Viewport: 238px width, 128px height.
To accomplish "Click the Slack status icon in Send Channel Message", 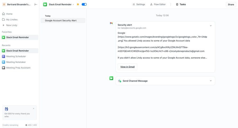I will pos(120,81).
